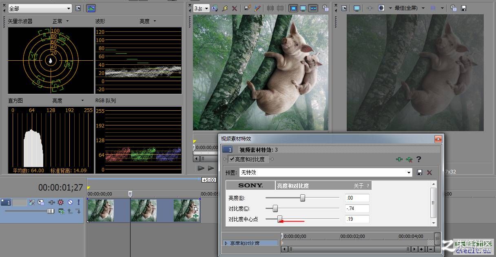Mute track 1 with the mute icon
496x257 pixels.
pos(70,202)
